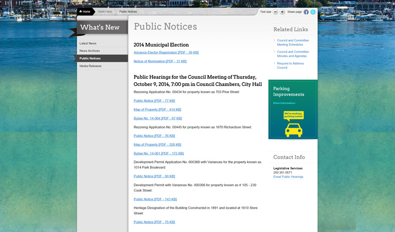Click More information under Parking Improvements

point(284,103)
